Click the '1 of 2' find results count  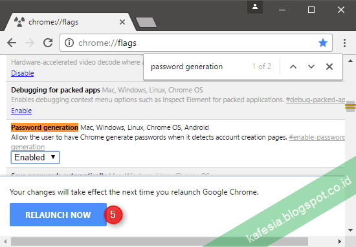pyautogui.click(x=261, y=67)
